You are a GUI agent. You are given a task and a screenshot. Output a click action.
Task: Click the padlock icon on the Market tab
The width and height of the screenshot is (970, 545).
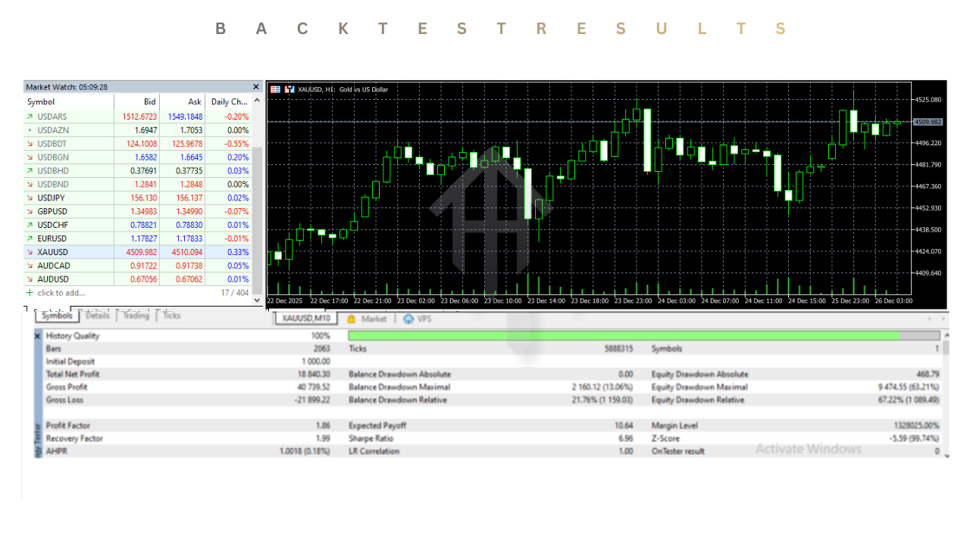(350, 319)
